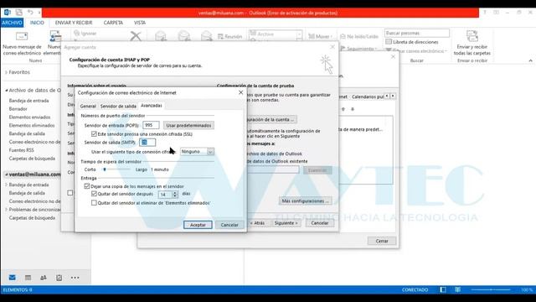Switch to People view in navigation bar
536x302 pixels.
click(x=44, y=278)
